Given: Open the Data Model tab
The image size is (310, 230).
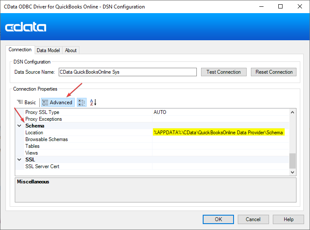Looking at the screenshot, I should click(48, 50).
